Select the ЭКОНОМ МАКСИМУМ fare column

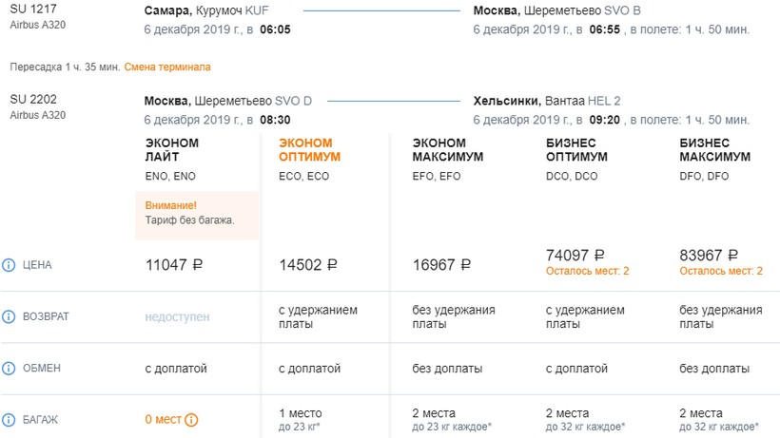448,149
